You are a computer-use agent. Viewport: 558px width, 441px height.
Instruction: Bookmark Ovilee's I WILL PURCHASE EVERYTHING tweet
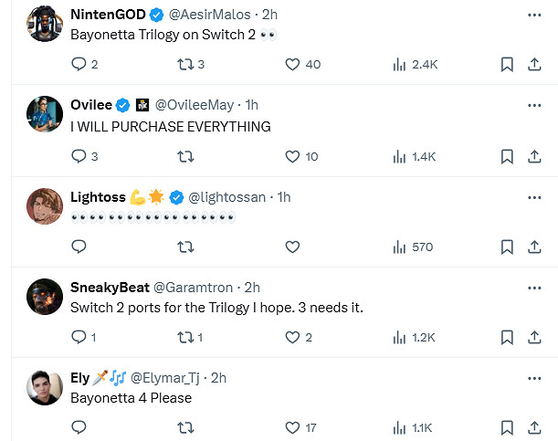(507, 156)
